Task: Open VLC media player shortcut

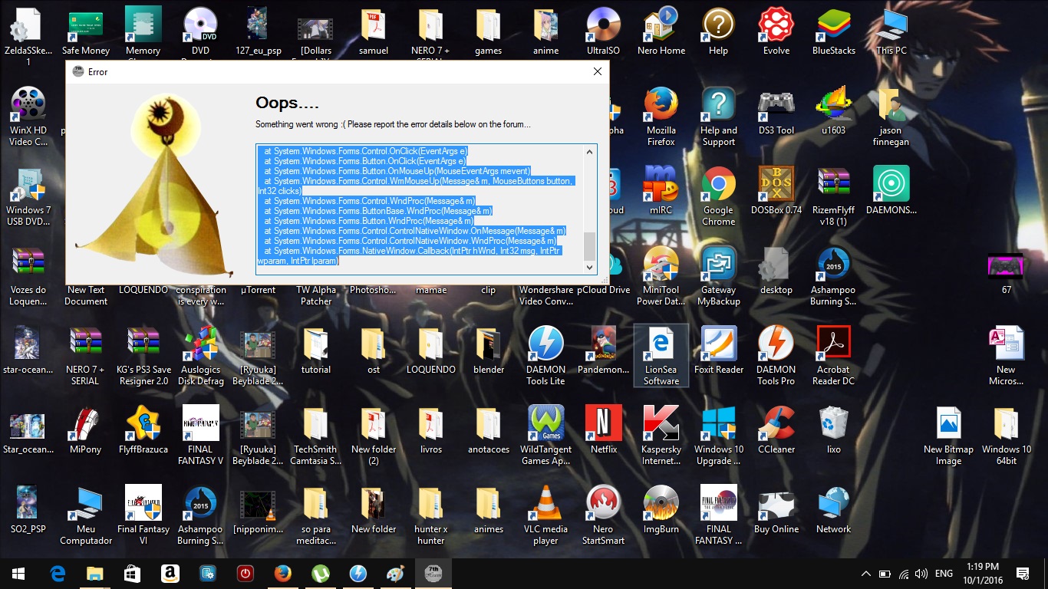Action: 546,516
